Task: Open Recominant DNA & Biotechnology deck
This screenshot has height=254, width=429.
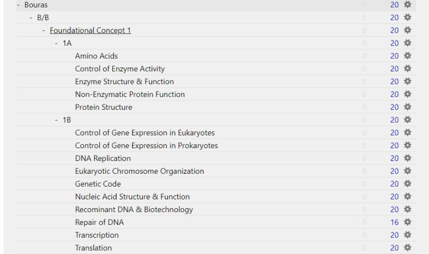Action: [x=134, y=210]
